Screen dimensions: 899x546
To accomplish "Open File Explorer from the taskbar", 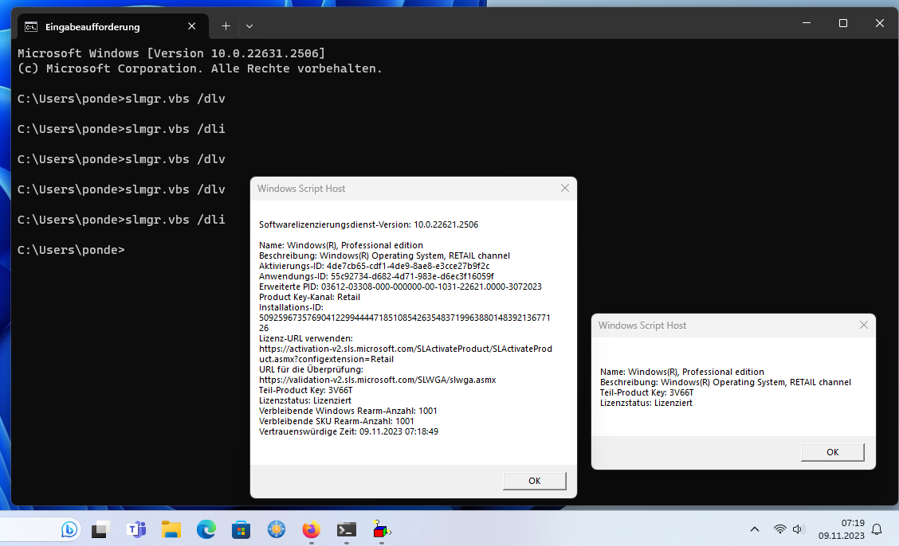I will [171, 529].
